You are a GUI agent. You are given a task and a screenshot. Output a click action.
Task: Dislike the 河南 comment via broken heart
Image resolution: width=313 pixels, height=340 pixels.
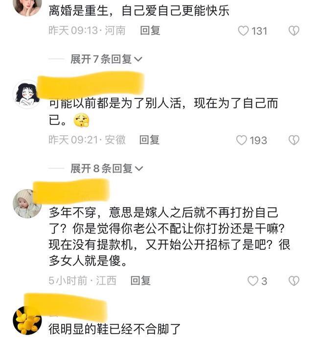pyautogui.click(x=294, y=30)
